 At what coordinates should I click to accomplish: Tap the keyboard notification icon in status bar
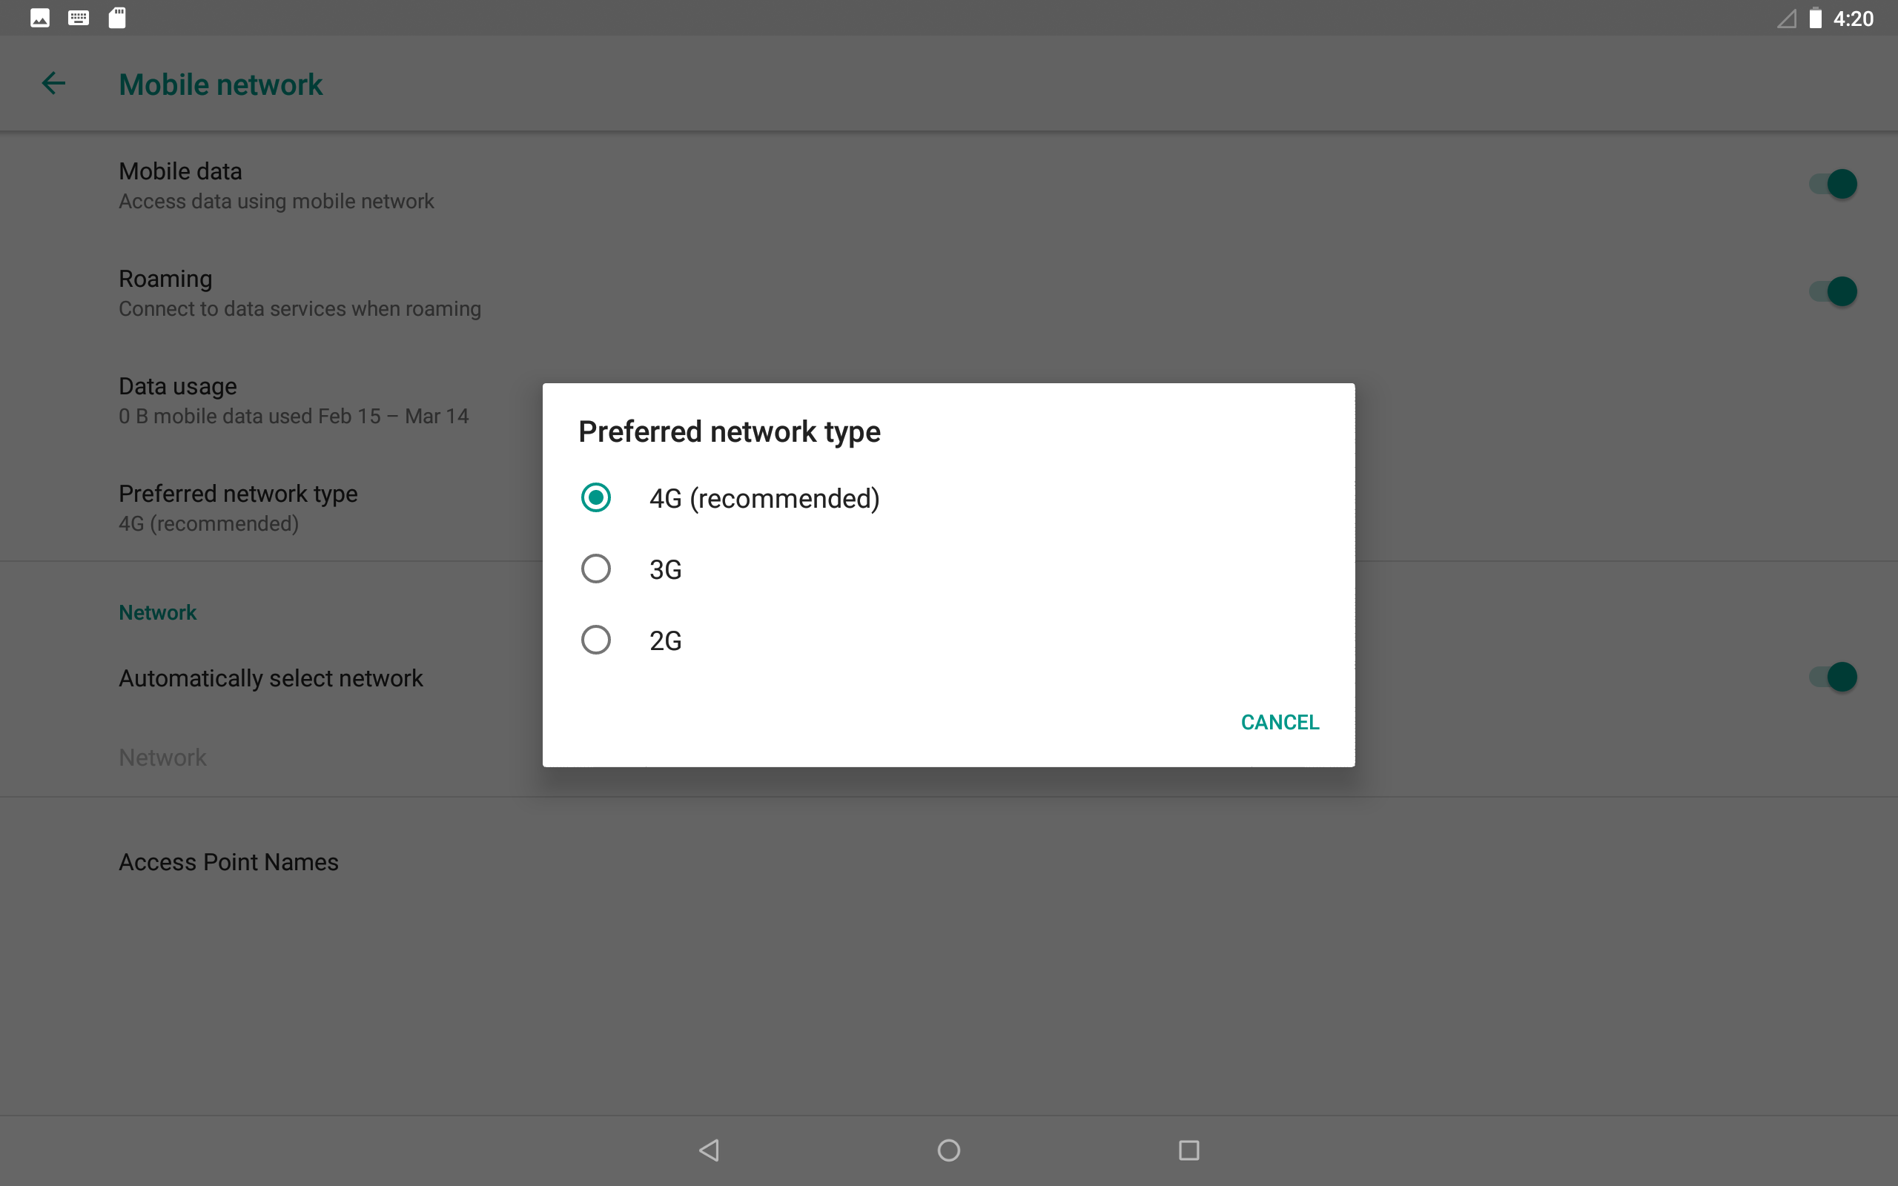(x=79, y=18)
